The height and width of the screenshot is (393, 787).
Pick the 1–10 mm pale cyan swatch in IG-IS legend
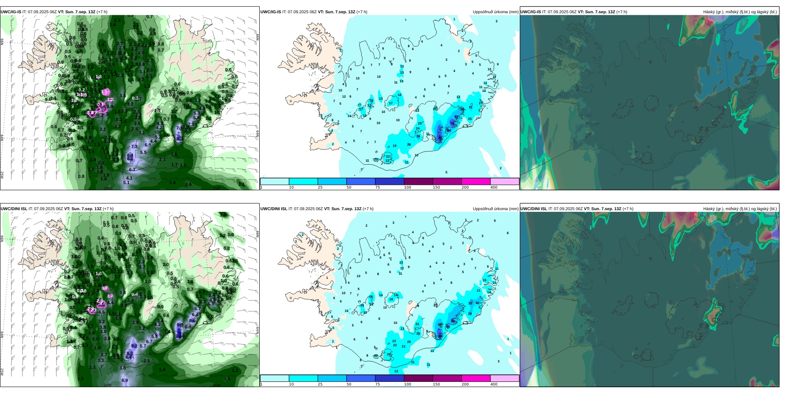point(275,181)
